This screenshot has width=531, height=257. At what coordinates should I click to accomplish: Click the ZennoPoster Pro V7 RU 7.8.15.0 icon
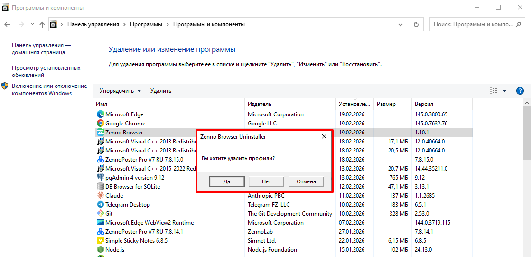point(100,159)
